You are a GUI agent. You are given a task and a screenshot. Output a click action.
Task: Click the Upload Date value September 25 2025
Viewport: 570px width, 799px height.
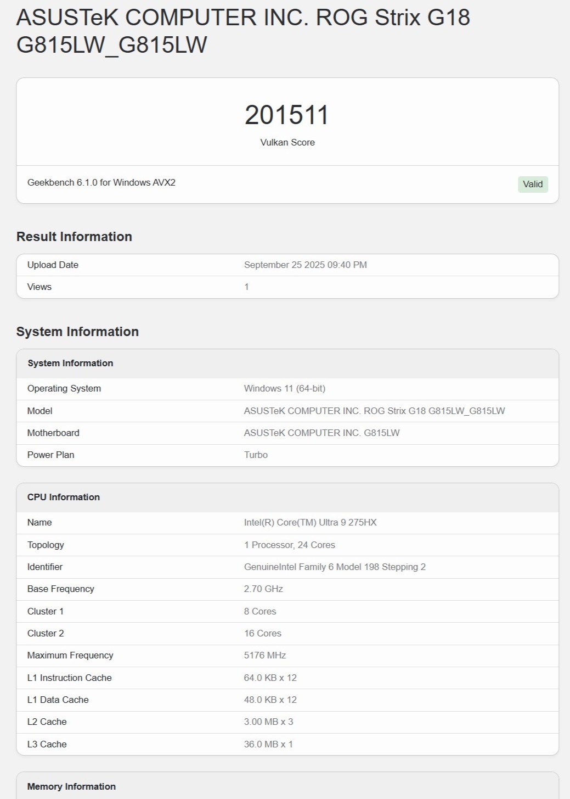click(x=306, y=265)
